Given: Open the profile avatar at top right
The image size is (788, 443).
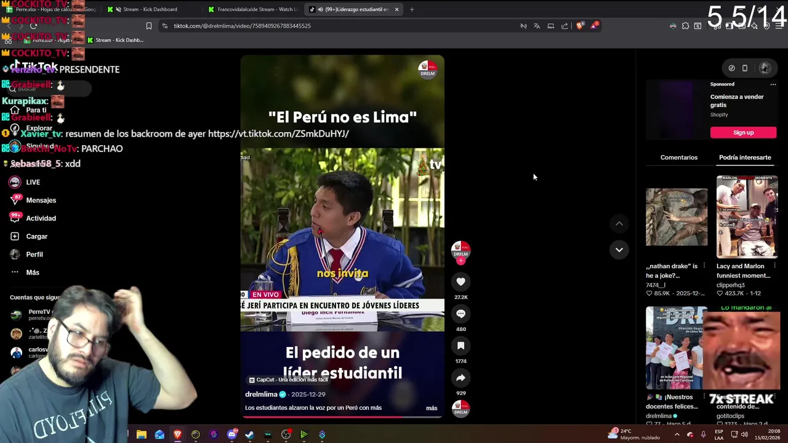Looking at the screenshot, I should (765, 68).
